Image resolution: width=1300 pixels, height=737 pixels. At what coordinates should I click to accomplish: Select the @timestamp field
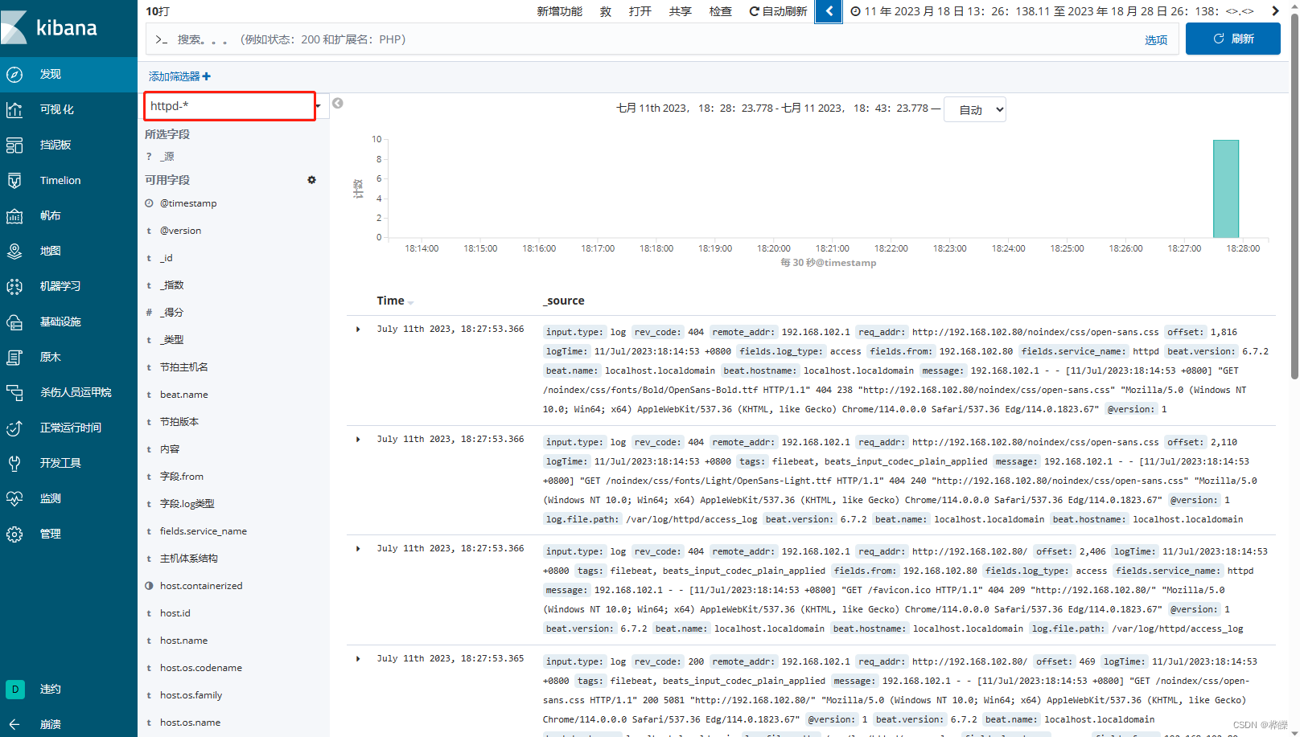188,203
